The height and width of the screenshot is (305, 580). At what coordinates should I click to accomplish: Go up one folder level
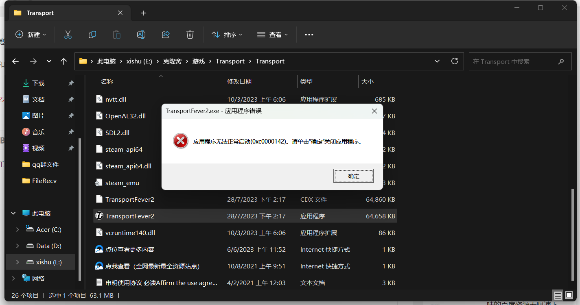coord(63,61)
